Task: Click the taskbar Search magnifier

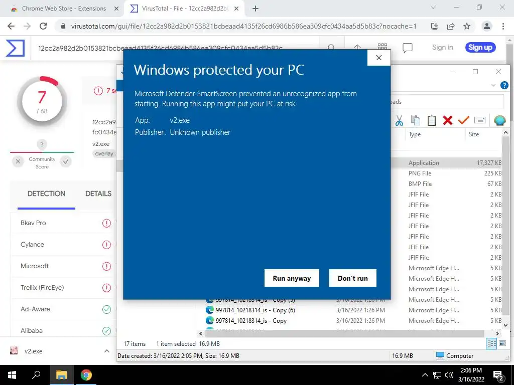Action: point(36,375)
